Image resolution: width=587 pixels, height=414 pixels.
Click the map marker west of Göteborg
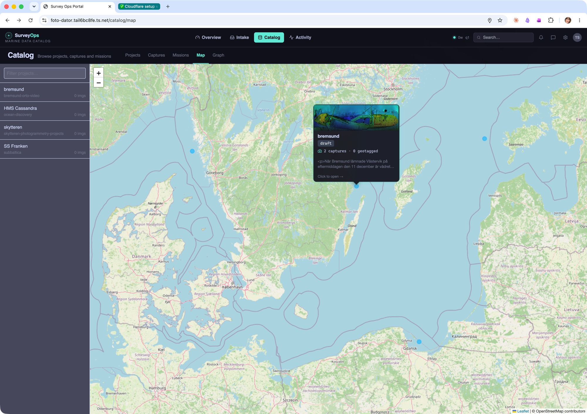pyautogui.click(x=192, y=151)
